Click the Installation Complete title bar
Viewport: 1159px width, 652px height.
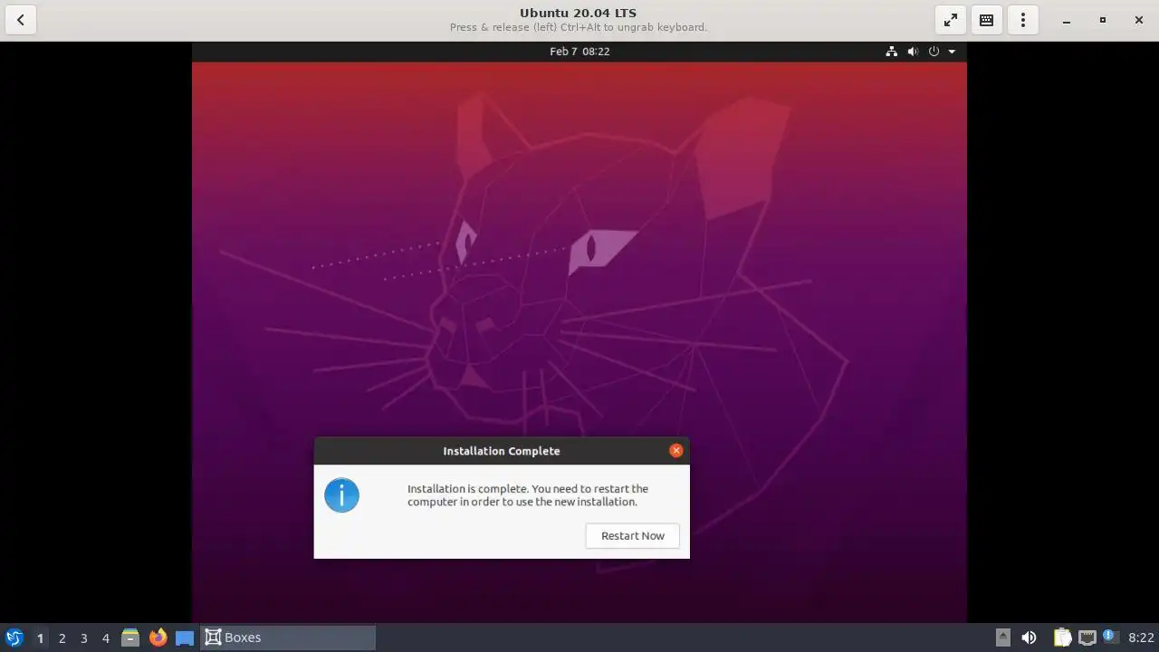click(501, 451)
